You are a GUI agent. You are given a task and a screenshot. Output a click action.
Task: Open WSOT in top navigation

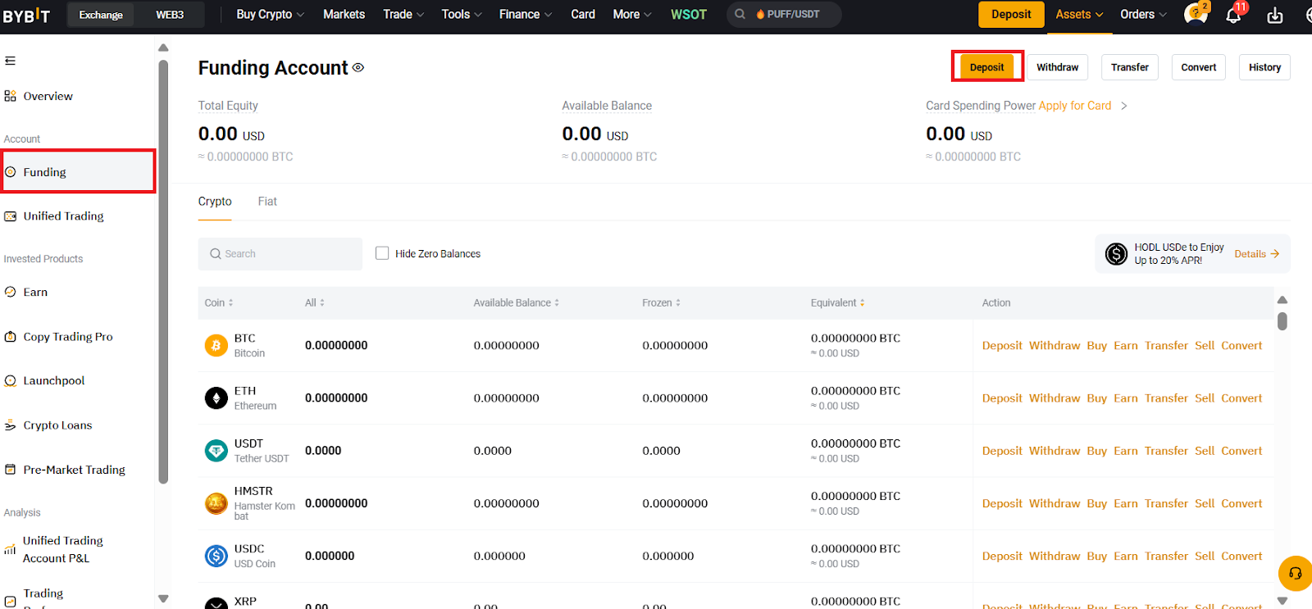point(689,14)
